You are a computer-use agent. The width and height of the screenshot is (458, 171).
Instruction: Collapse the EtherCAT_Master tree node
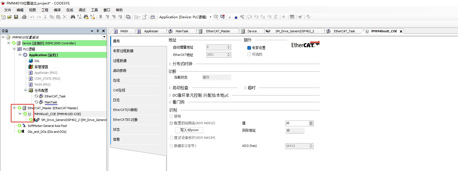(14, 108)
